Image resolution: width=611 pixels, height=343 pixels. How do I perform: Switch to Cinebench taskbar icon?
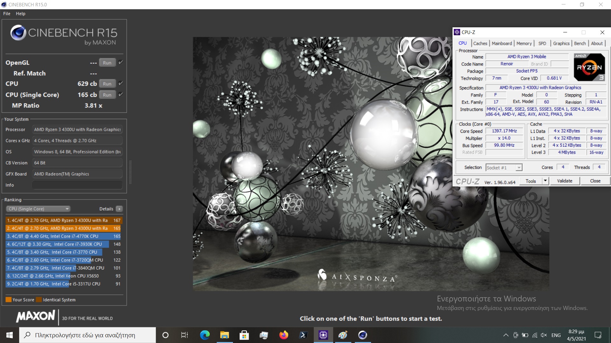click(362, 335)
